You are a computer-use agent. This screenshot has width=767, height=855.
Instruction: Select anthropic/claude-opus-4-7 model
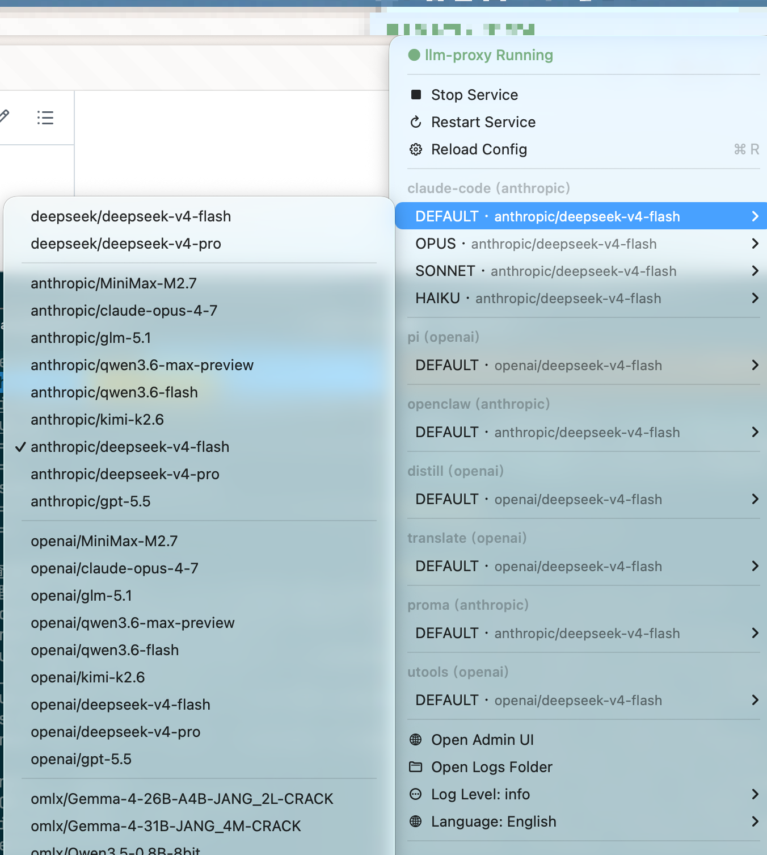pos(199,311)
